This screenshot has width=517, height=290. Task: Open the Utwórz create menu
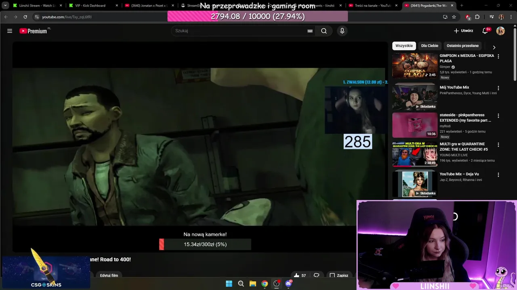(x=463, y=31)
